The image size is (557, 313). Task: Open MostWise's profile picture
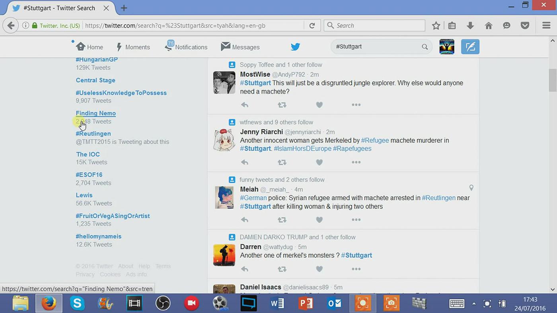click(224, 82)
